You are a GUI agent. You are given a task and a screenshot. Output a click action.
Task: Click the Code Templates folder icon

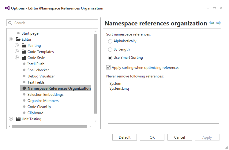(24, 52)
